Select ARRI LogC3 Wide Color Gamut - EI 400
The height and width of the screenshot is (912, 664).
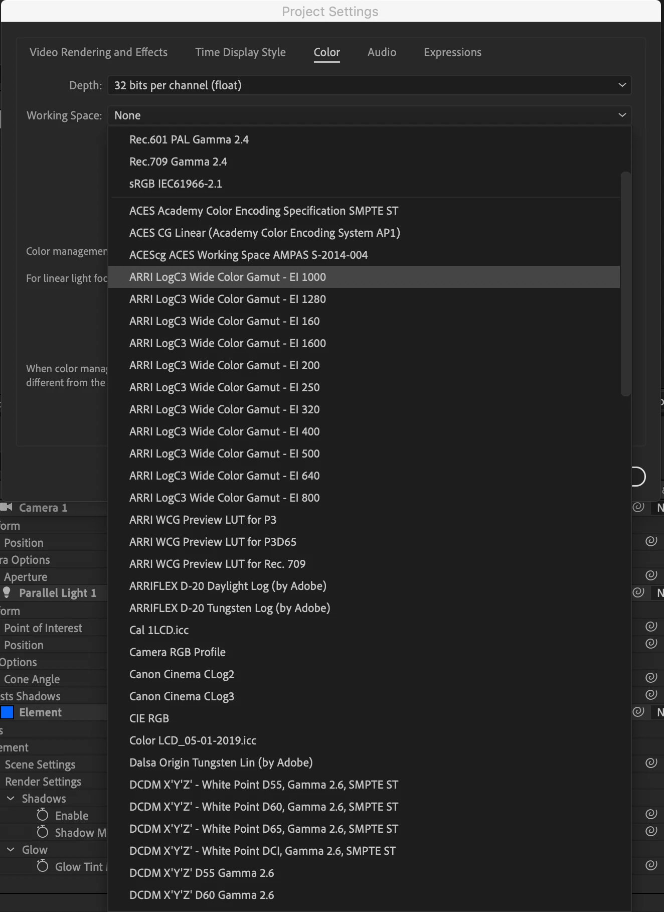click(x=364, y=431)
